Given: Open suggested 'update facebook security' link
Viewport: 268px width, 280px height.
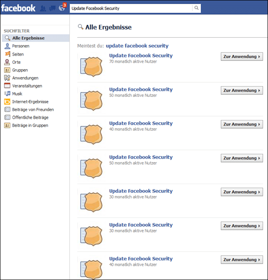Looking at the screenshot, I should click(137, 46).
